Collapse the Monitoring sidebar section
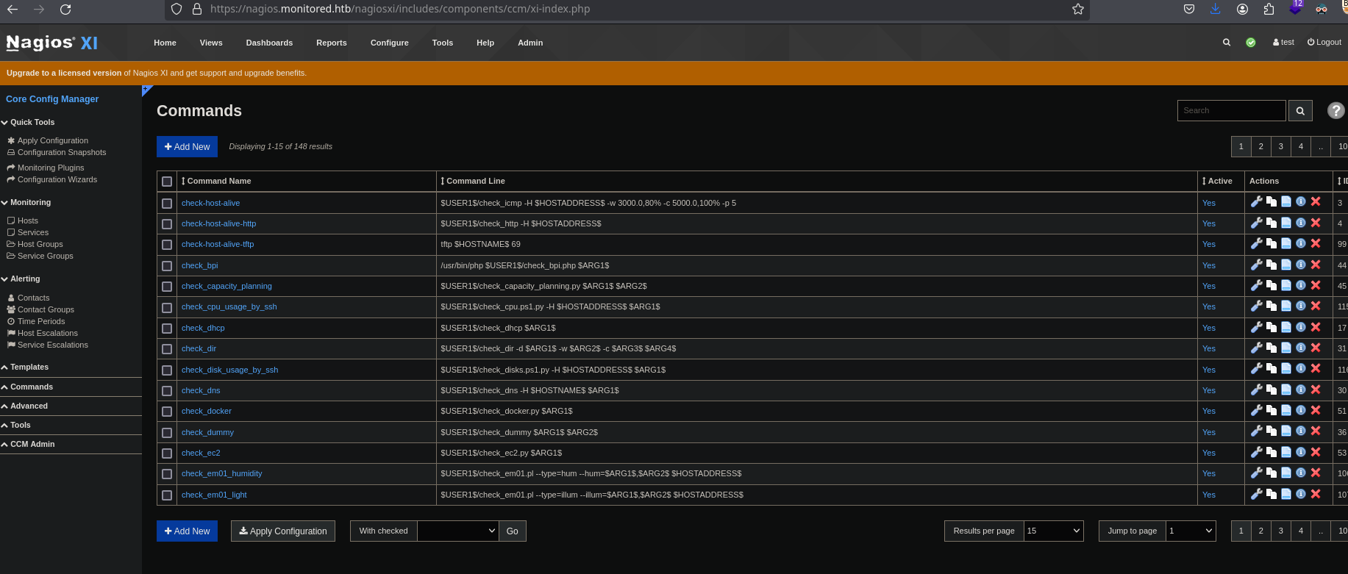Screen dimensions: 1348x574 point(26,202)
